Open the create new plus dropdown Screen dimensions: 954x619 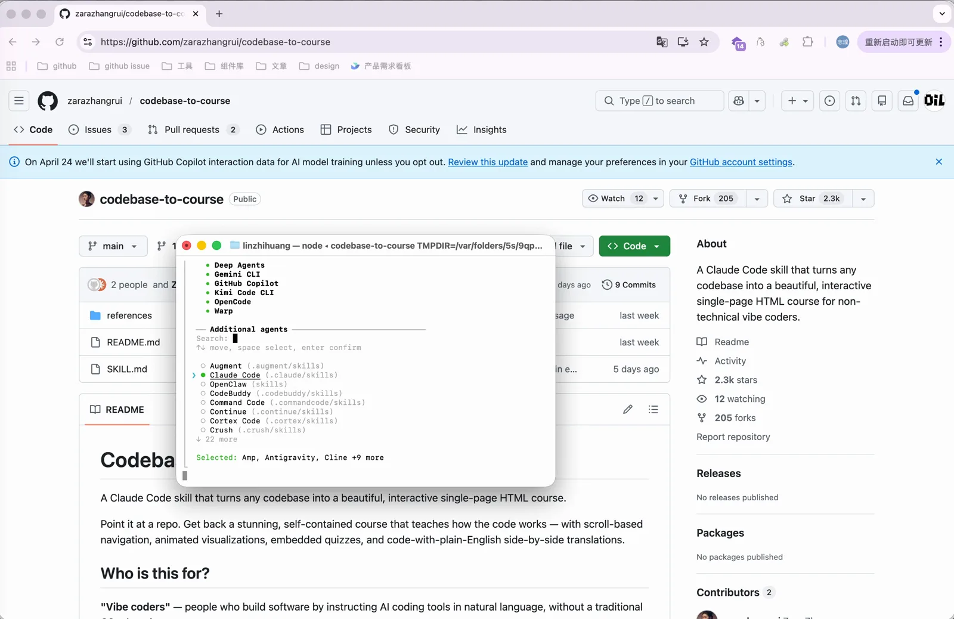point(798,101)
